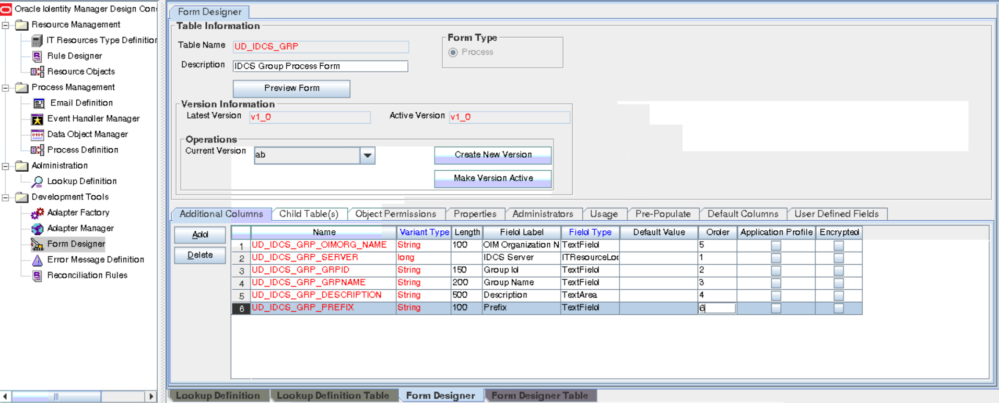This screenshot has height=403, width=999.
Task: Click the Create New Version button
Action: 493,155
